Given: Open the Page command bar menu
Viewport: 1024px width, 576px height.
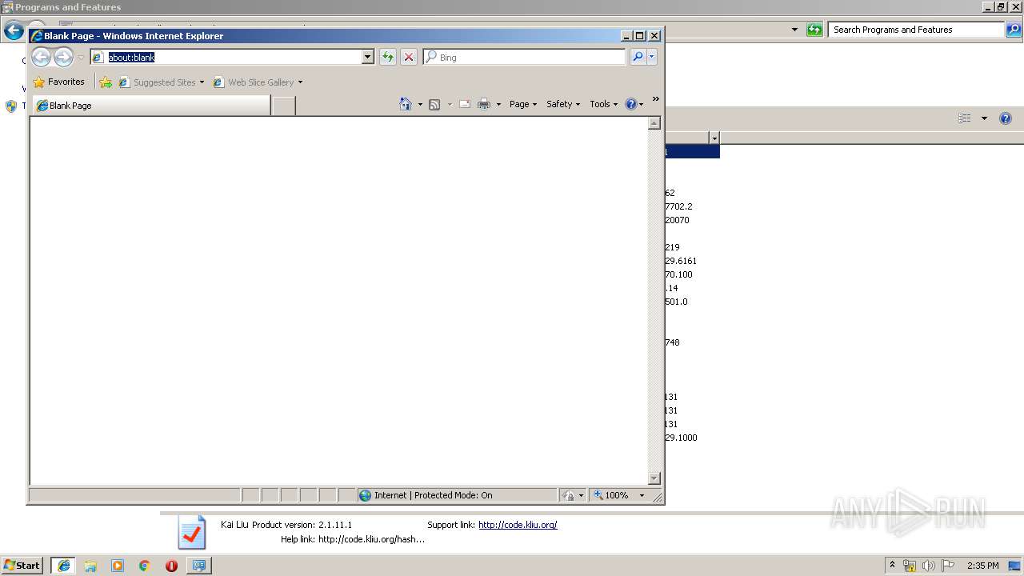Looking at the screenshot, I should (523, 104).
